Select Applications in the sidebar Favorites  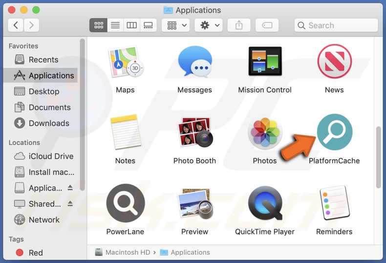(x=41, y=75)
